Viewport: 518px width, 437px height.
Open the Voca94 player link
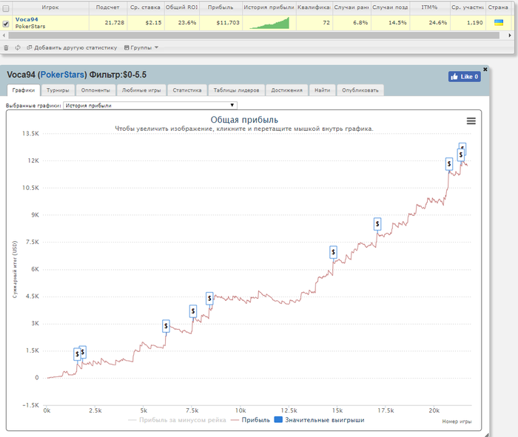pyautogui.click(x=27, y=19)
